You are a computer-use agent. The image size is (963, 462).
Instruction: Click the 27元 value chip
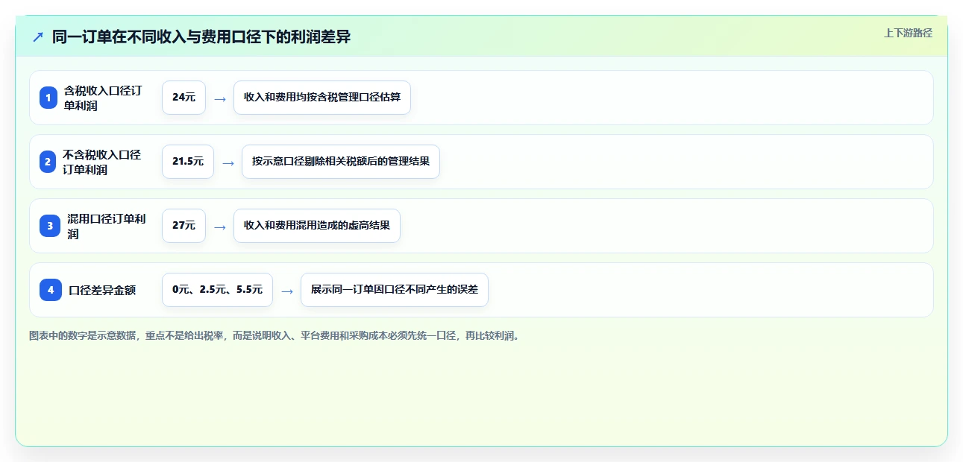point(183,226)
